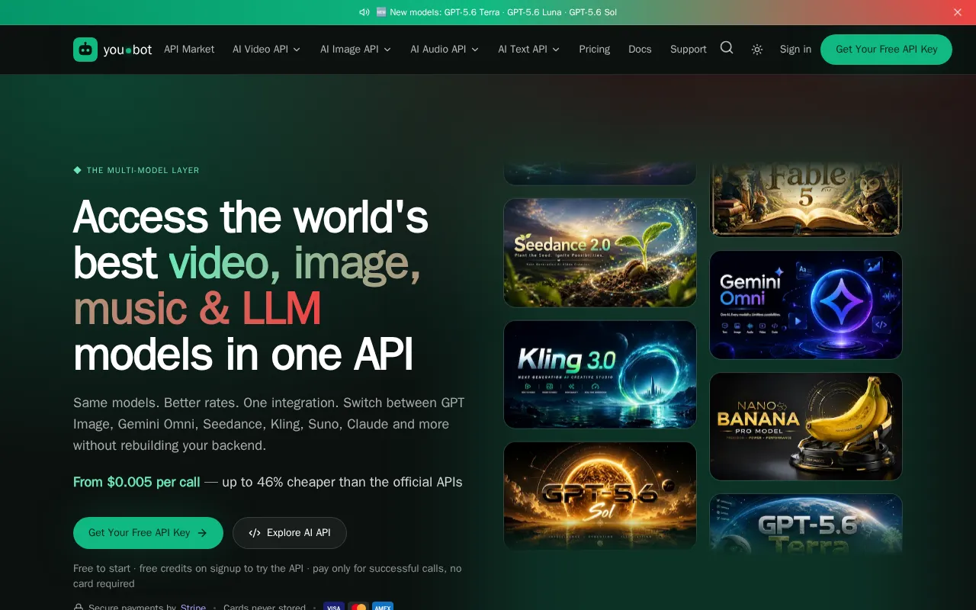976x610 pixels.
Task: Click the Sign in link
Action: coord(795,50)
